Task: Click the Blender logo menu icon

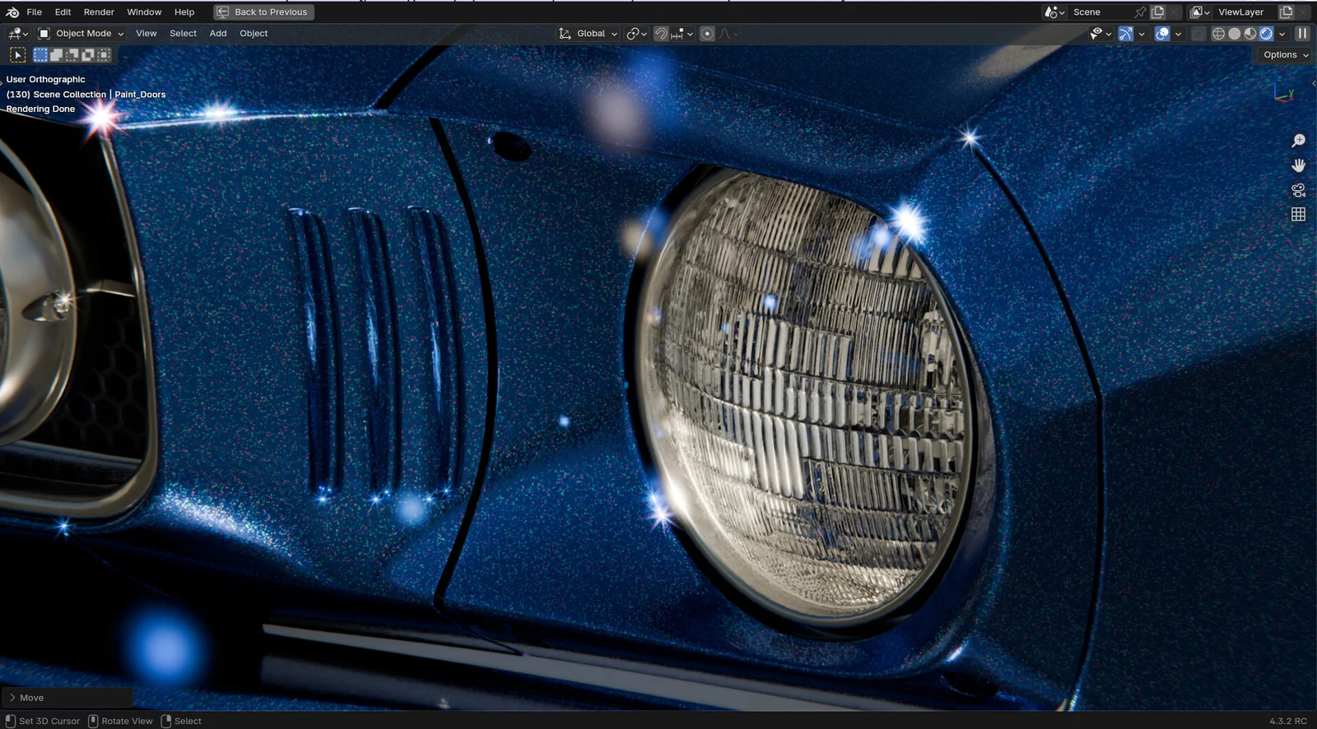Action: [x=12, y=12]
